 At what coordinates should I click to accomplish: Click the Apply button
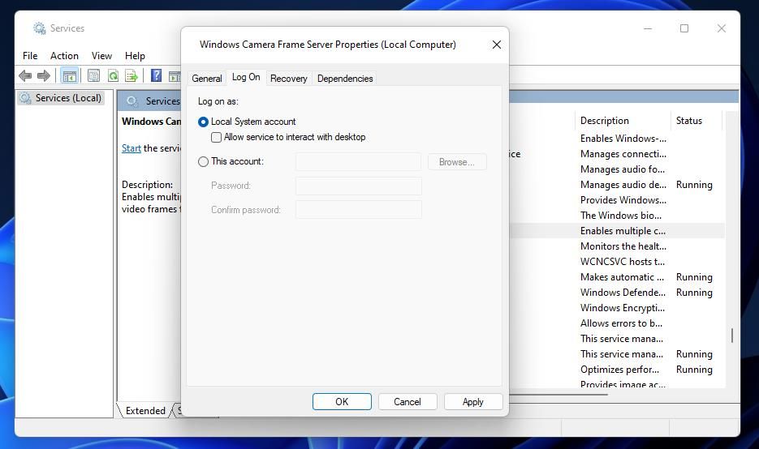pyautogui.click(x=473, y=402)
